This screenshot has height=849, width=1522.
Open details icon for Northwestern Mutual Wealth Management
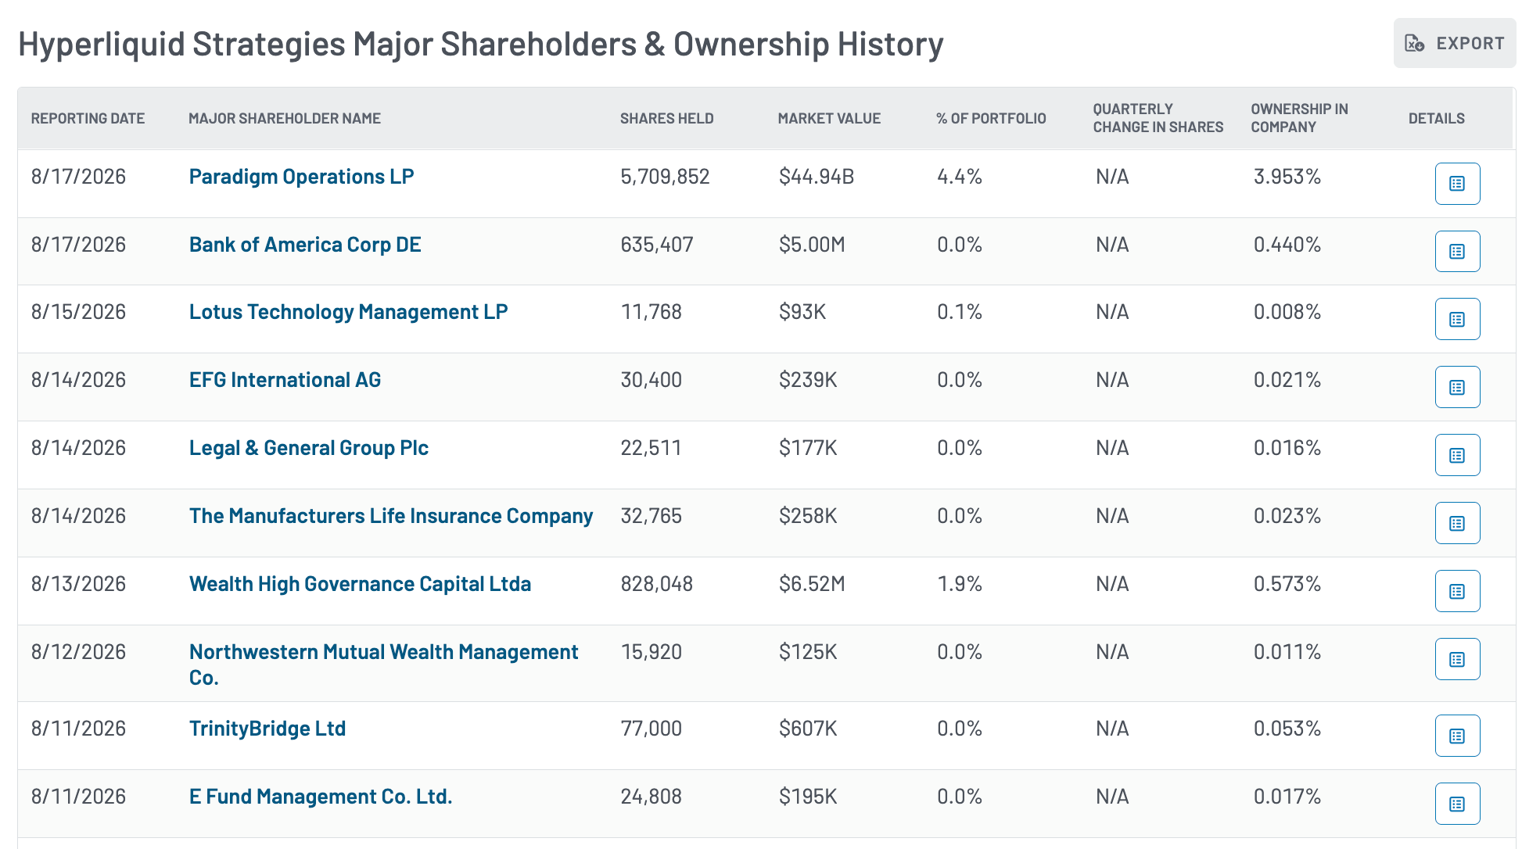pos(1457,659)
